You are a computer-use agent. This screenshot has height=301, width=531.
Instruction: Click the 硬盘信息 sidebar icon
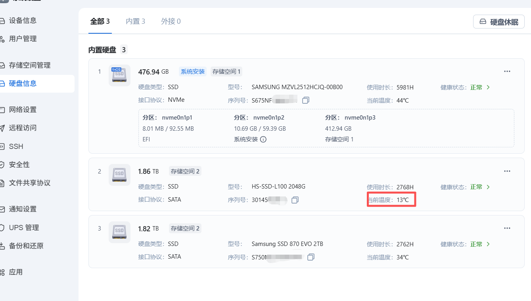[x=2, y=84]
